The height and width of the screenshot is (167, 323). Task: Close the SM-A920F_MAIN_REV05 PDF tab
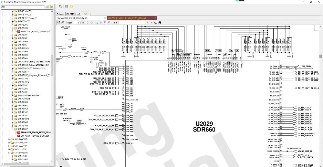(x=155, y=18)
